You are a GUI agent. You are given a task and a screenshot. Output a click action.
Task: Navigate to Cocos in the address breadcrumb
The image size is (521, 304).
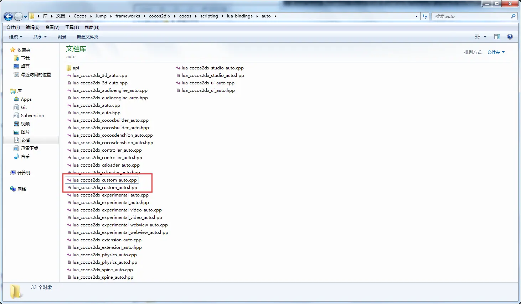[x=80, y=16]
